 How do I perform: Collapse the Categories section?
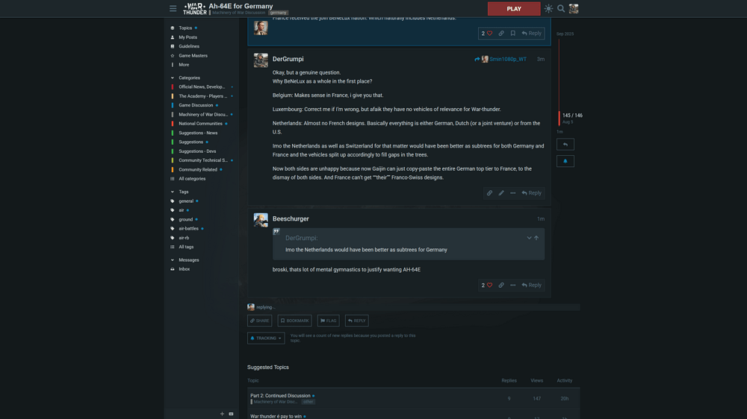(x=189, y=78)
